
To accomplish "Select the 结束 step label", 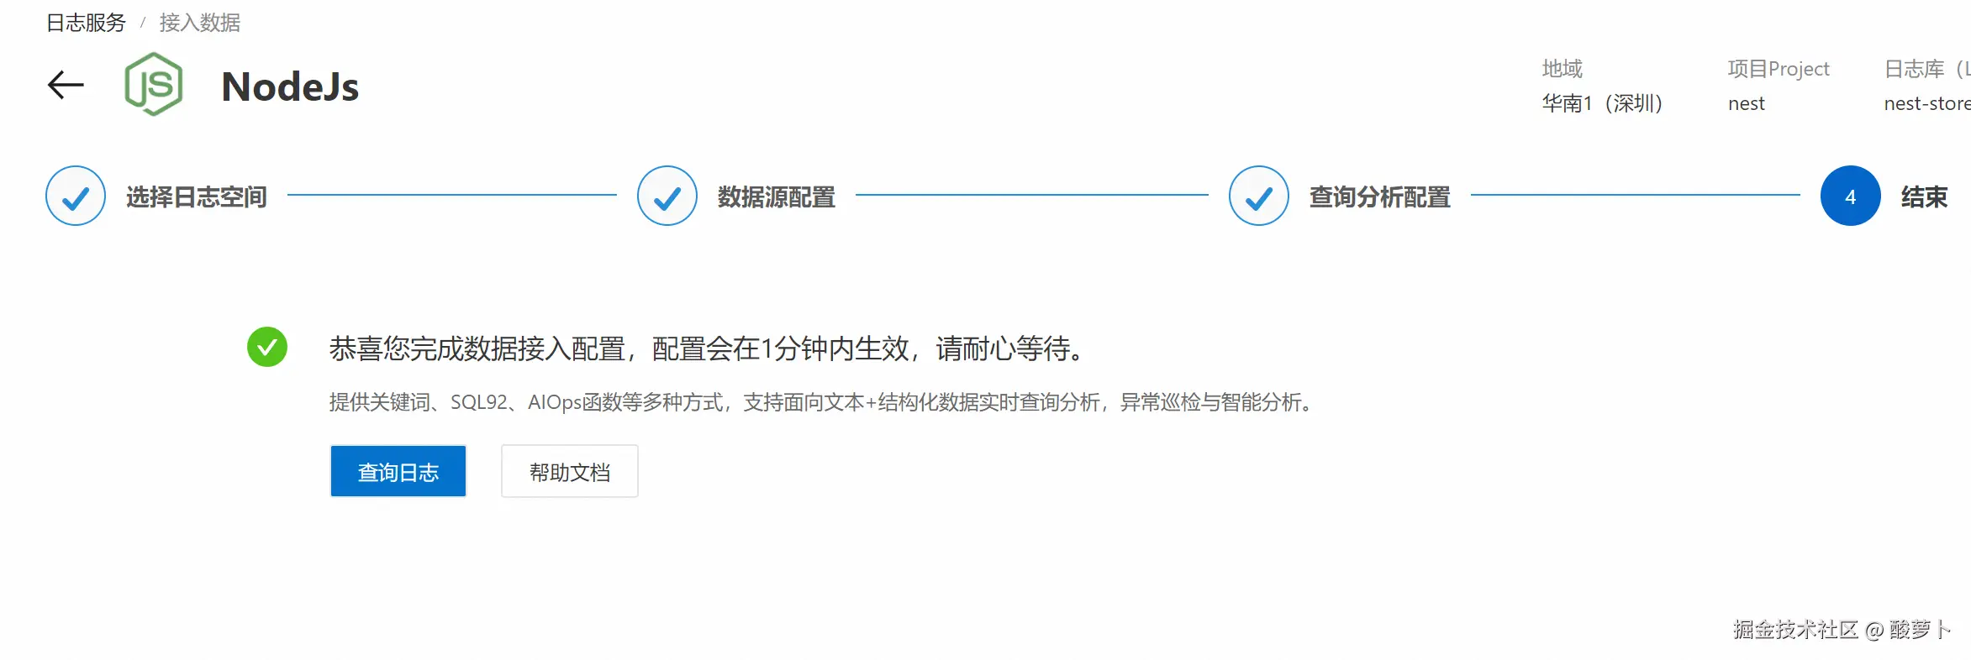I will pyautogui.click(x=1925, y=196).
